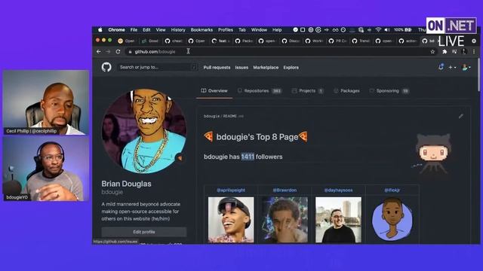Switch to the Packages tab

tap(347, 91)
